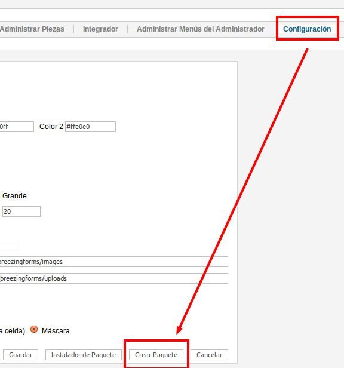Viewport: 344px width, 368px height.
Task: Click the Cancelar button
Action: [209, 355]
